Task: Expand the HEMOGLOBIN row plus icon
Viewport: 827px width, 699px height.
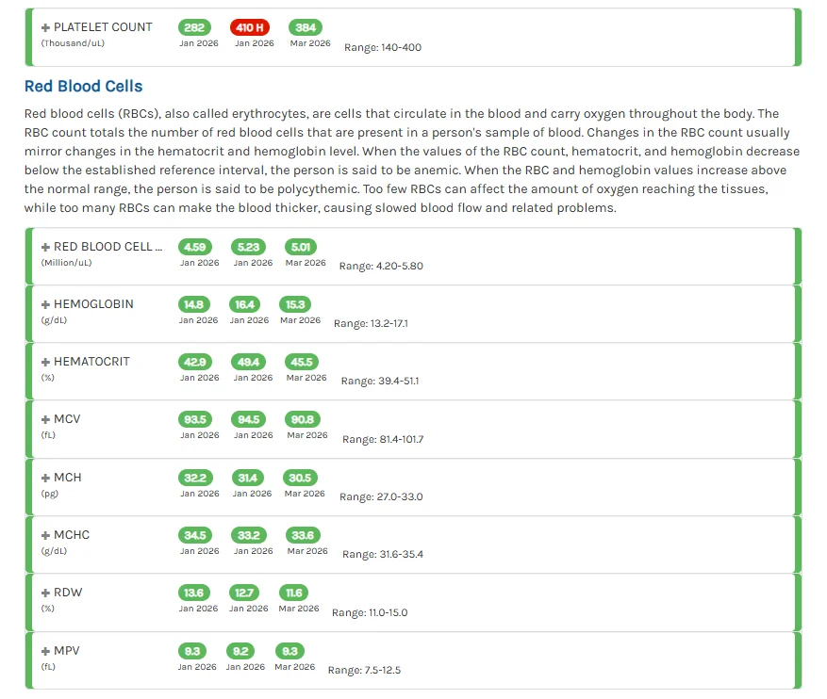Action: (46, 304)
